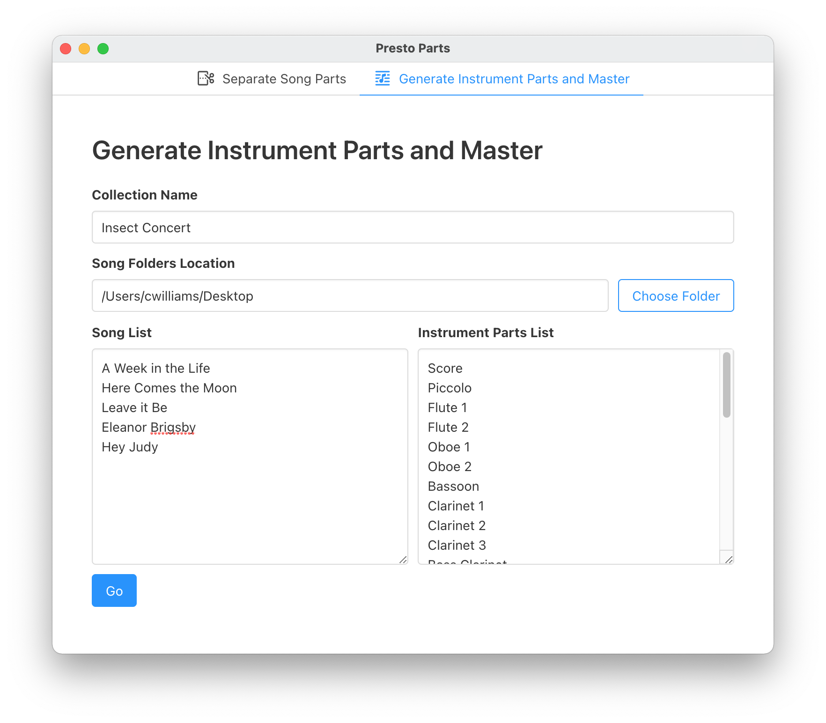Place cursor on Here Comes the Moon line
Screen dimensions: 826x723
coord(169,388)
